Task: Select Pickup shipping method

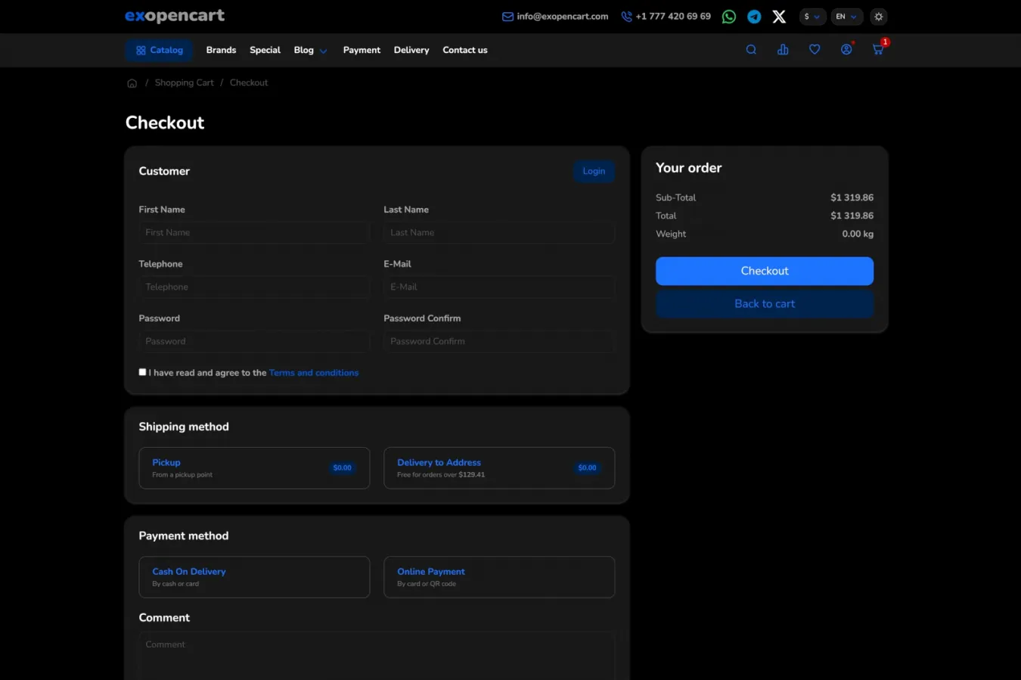Action: (x=254, y=468)
